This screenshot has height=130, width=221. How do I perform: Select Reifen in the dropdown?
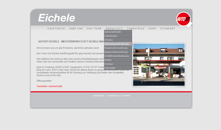(x=118, y=60)
